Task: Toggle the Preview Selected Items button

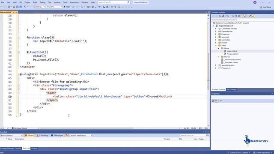Action: point(253,16)
